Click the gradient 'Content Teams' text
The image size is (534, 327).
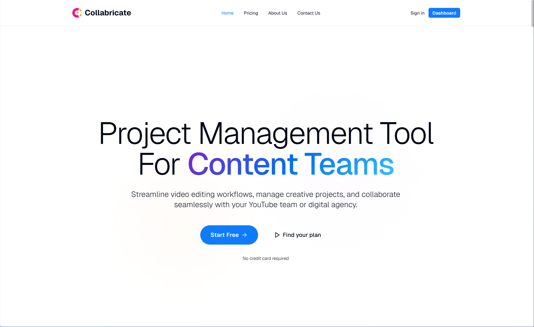click(x=291, y=164)
